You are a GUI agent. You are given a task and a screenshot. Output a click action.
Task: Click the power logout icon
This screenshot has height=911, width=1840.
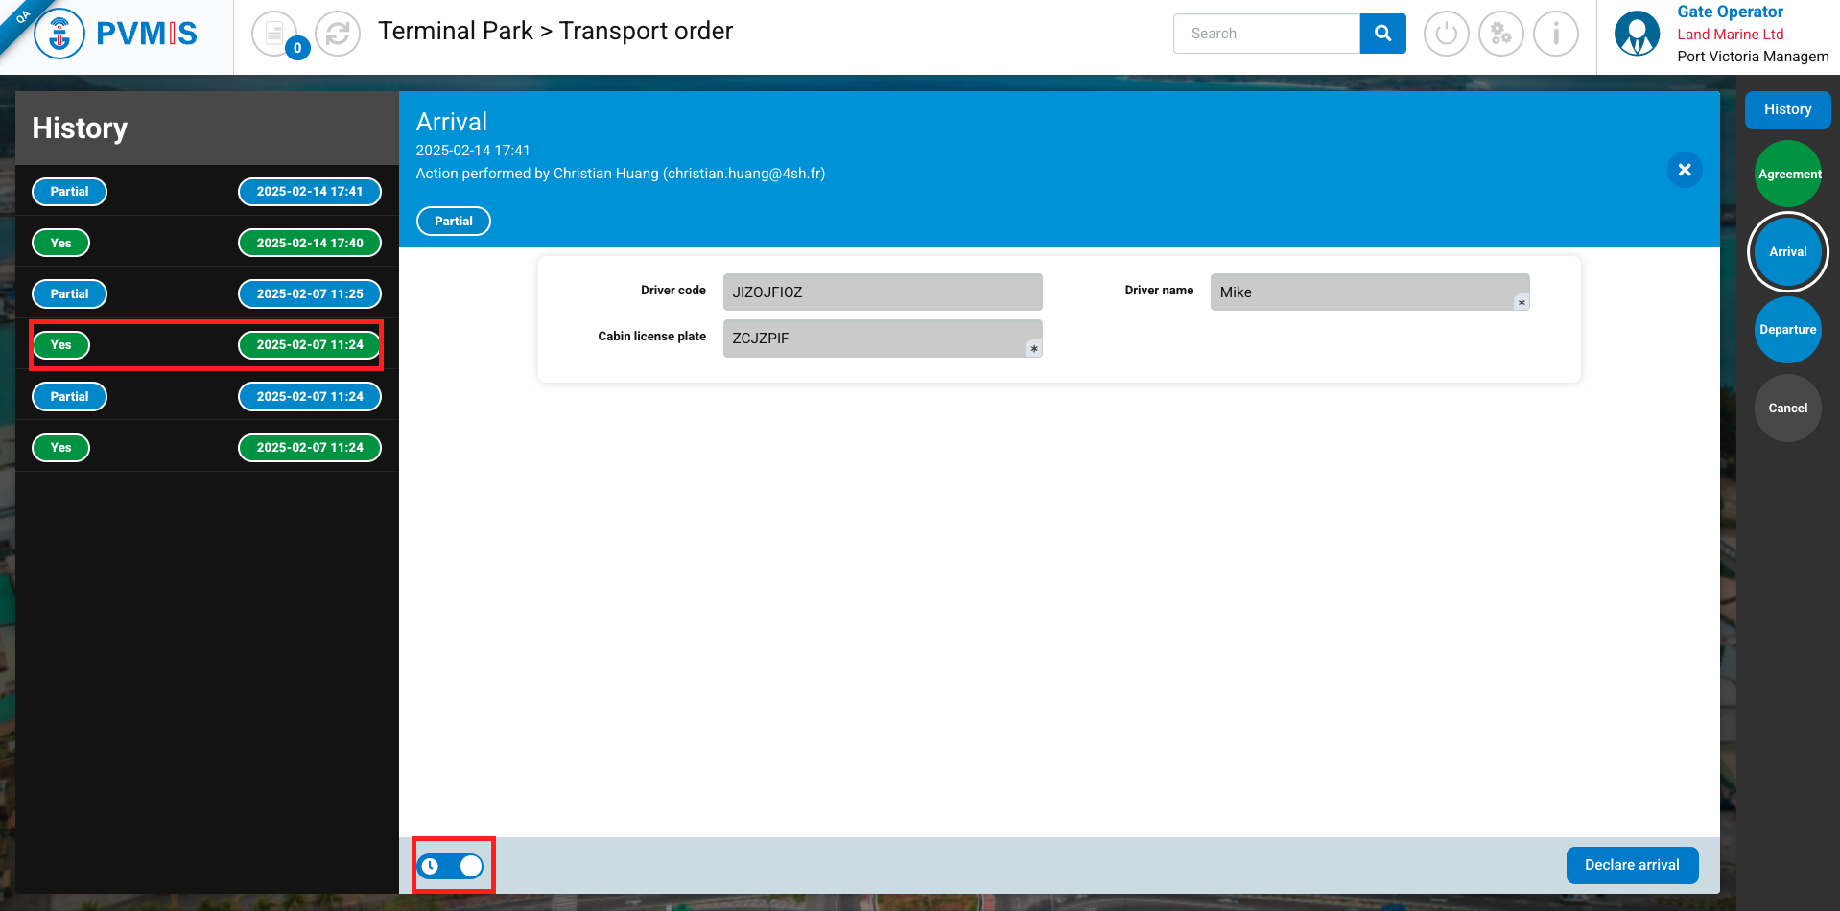[x=1446, y=35]
